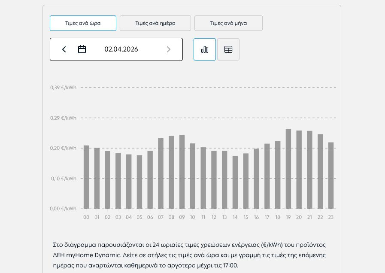Image resolution: width=385 pixels, height=273 pixels.
Task: Click the bar for hour 21
Action: click(x=309, y=170)
